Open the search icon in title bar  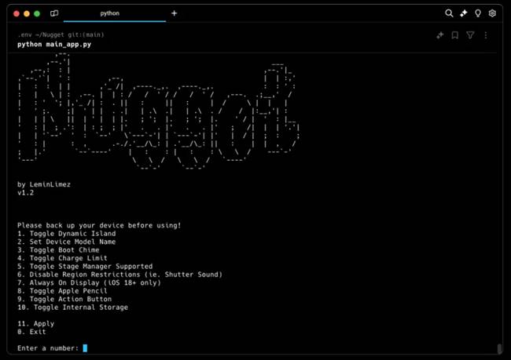[449, 13]
